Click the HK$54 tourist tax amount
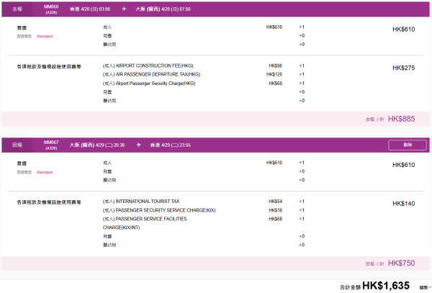This screenshot has width=432, height=293. [276, 202]
